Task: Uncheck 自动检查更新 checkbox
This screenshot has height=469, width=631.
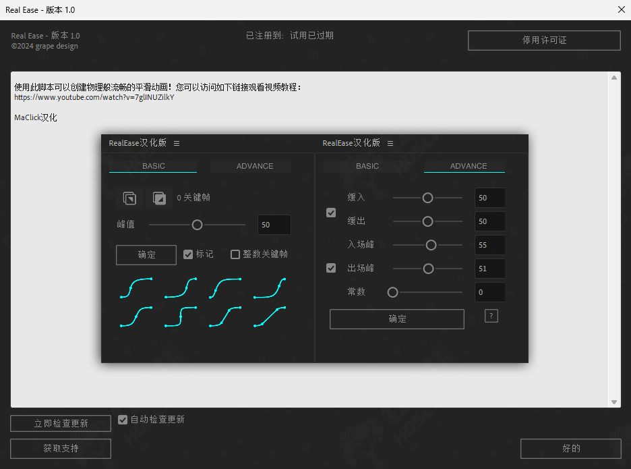Action: (x=123, y=420)
